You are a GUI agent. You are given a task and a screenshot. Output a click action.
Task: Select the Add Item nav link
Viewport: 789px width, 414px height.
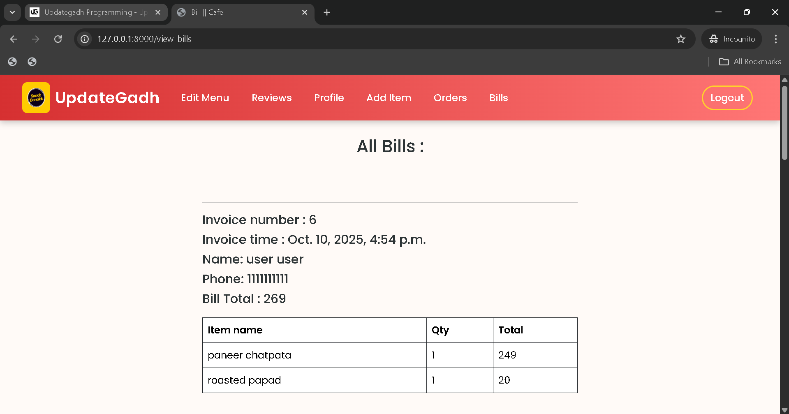coord(389,98)
